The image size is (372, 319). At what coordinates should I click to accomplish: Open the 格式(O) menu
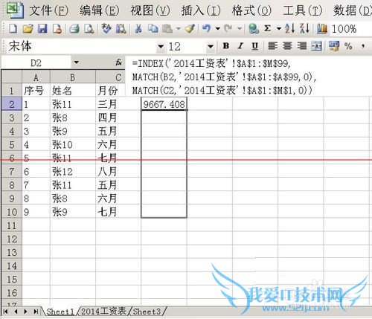tap(251, 10)
